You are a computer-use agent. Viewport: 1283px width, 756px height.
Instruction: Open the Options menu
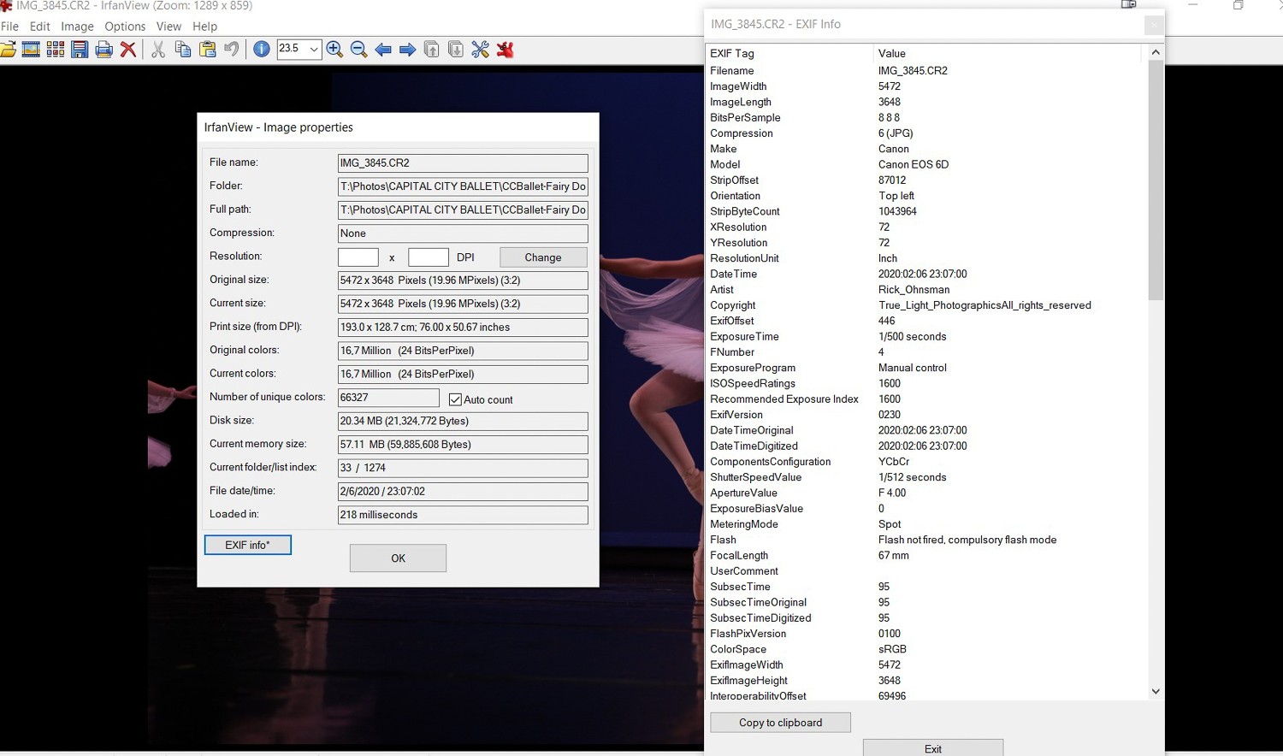pos(125,27)
